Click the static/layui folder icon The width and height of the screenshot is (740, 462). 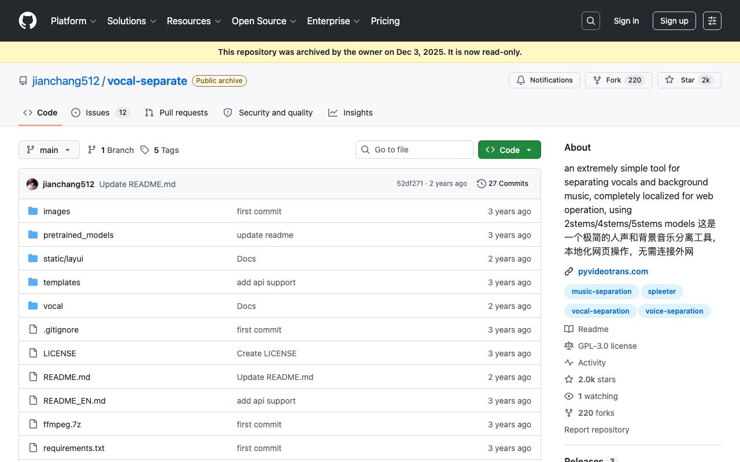coord(33,259)
